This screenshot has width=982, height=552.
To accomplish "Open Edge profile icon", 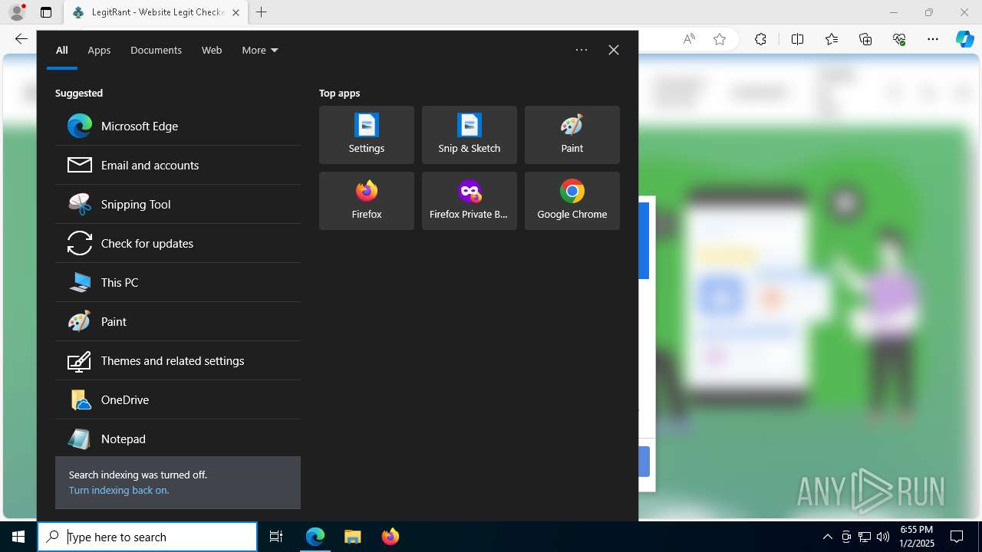I will click(x=17, y=12).
